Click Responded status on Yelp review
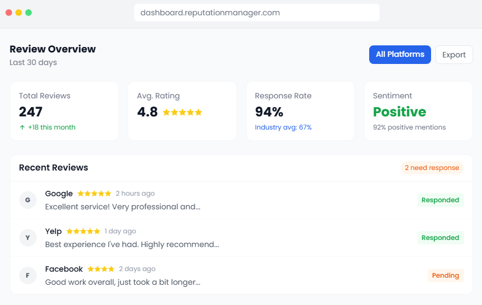The image size is (482, 305). tap(440, 238)
